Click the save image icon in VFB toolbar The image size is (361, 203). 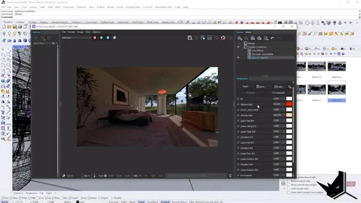coord(190,38)
